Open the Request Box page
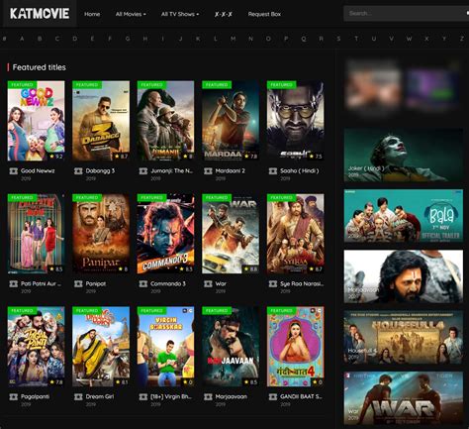The height and width of the screenshot is (429, 469). pyautogui.click(x=264, y=14)
